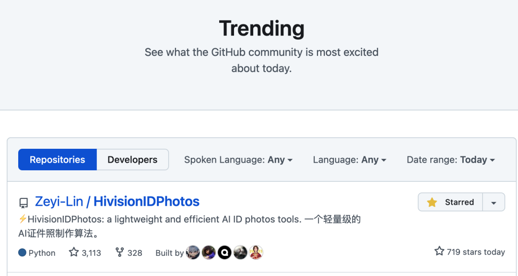View forks by clicking the 328 count
Screen dimensions: 518x276
134,252
